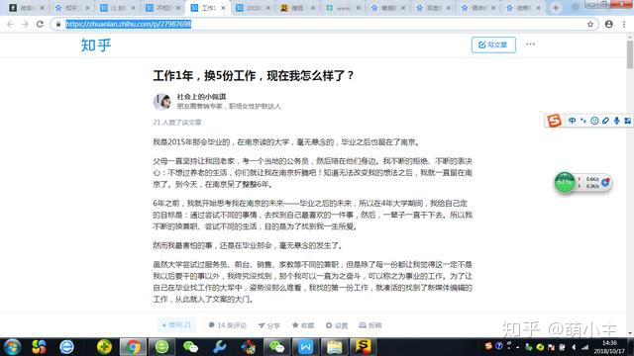
Task: Reload the page with the refresh icon
Action: tap(40, 24)
